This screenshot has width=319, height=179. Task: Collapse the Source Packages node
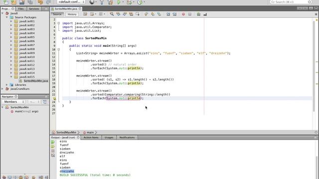(6, 17)
